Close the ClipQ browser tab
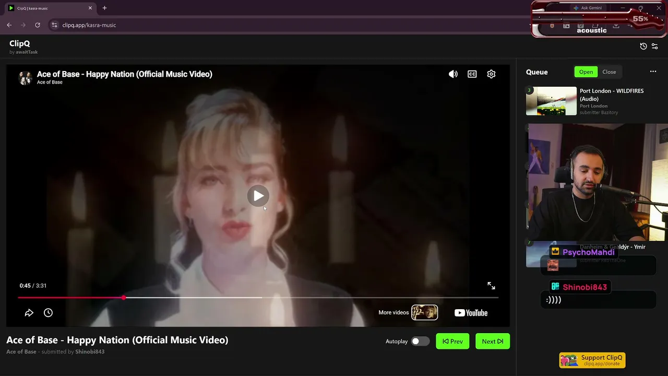Viewport: 668px width, 376px height. [90, 8]
